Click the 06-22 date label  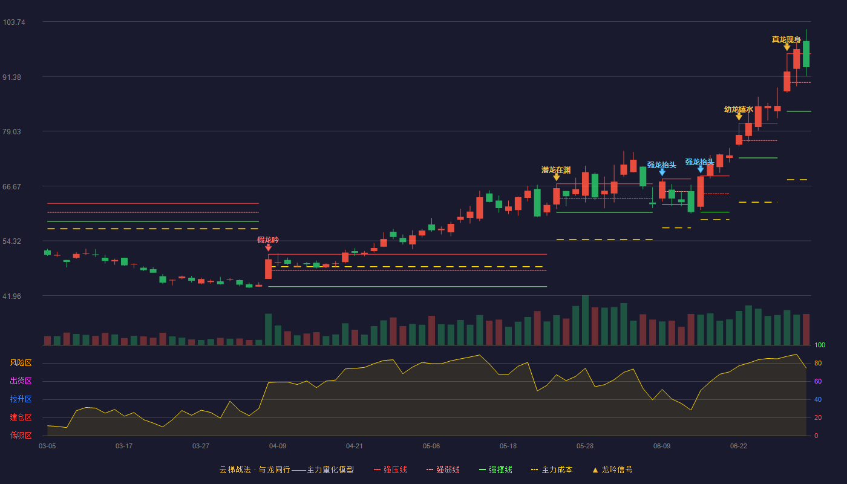(739, 446)
